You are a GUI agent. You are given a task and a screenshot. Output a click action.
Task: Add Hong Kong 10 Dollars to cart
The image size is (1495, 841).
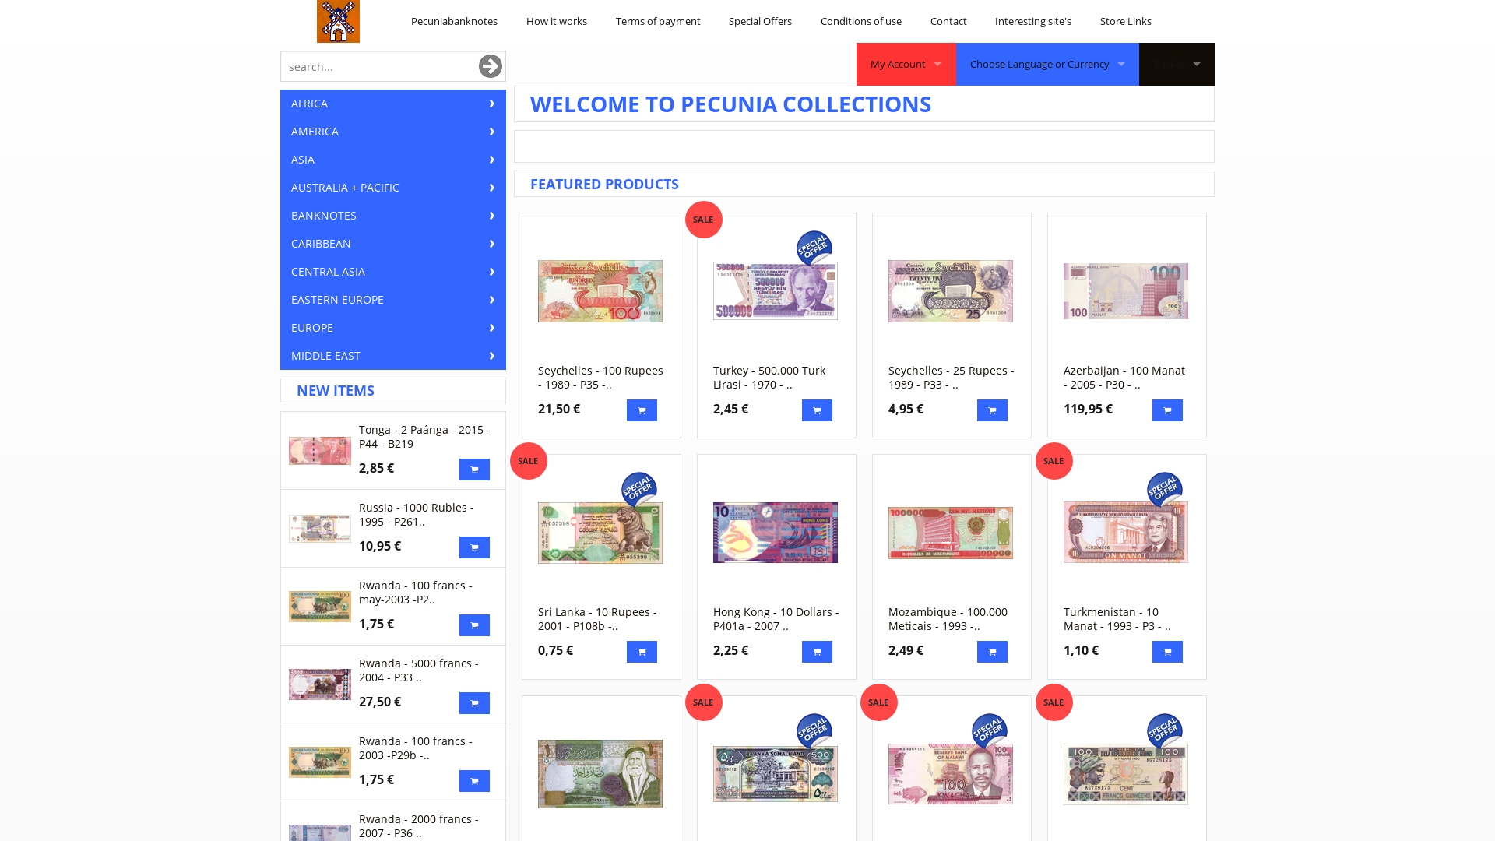click(817, 652)
